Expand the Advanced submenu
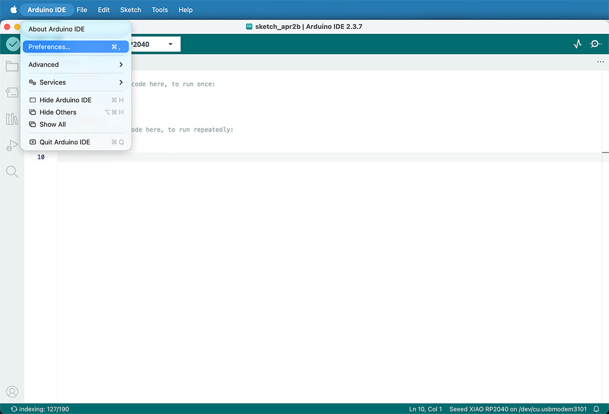The width and height of the screenshot is (609, 414). (x=76, y=64)
